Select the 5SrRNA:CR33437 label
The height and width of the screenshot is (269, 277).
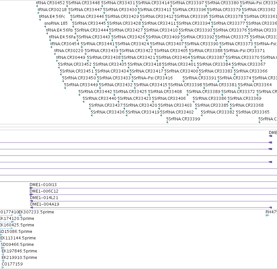click(x=106, y=105)
